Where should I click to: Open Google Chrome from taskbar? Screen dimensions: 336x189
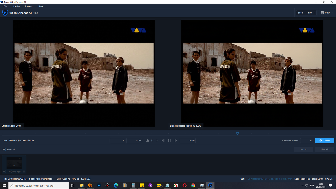pos(193,185)
